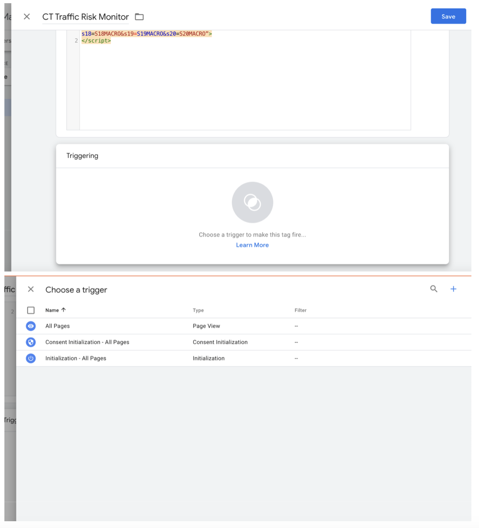Click the Filter column header
Screen dimensions: 479x528
(301, 310)
